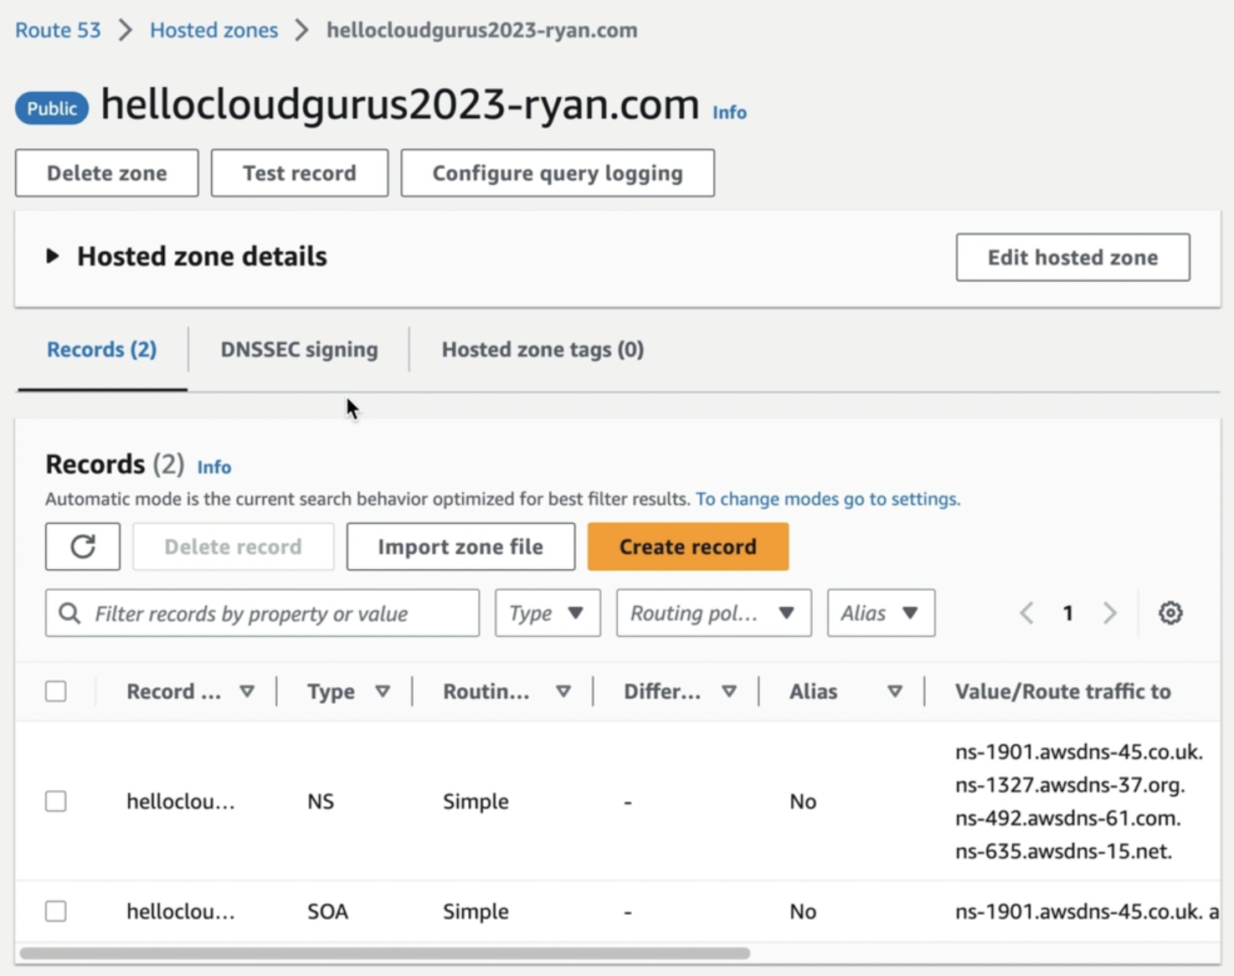Click the NS row record name
The height and width of the screenshot is (976, 1234).
pyautogui.click(x=181, y=801)
